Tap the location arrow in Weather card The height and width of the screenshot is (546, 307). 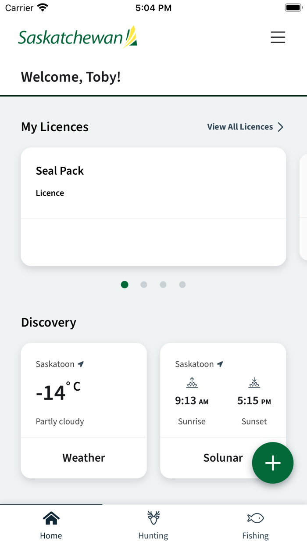click(x=81, y=364)
